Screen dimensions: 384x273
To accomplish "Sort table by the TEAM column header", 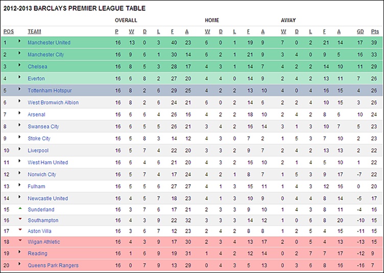I will (x=34, y=32).
